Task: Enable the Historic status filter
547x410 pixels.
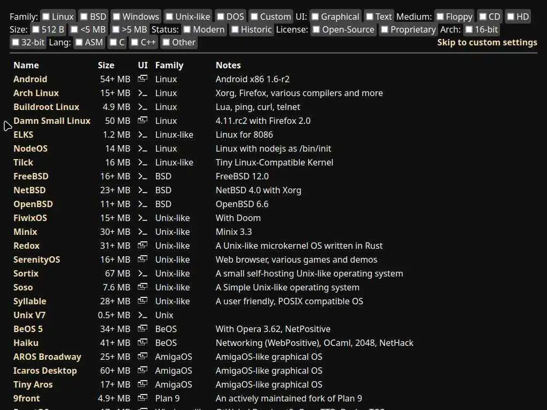Action: pyautogui.click(x=235, y=30)
